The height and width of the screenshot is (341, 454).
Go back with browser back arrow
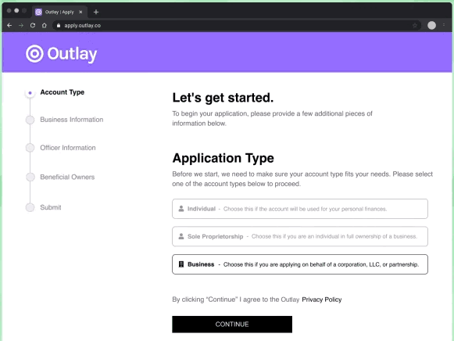[9, 26]
